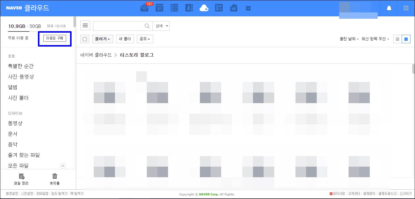This screenshot has height=199, width=415.
Task: Click NAVER Corp. copyright link
Action: click(209, 194)
